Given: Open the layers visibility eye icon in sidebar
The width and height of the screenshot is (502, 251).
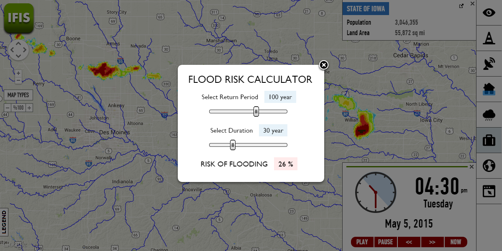Looking at the screenshot, I should coord(489,13).
